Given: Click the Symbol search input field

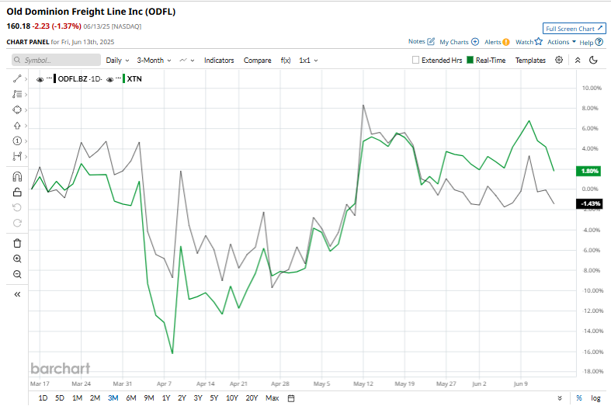Looking at the screenshot, I should pyautogui.click(x=56, y=60).
